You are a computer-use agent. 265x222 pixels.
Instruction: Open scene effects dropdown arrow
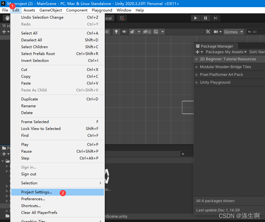click(x=139, y=32)
